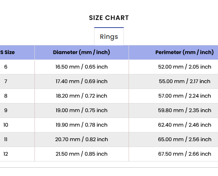218x176 pixels.
Task: Select size 9 in the table
Action: (x=6, y=110)
